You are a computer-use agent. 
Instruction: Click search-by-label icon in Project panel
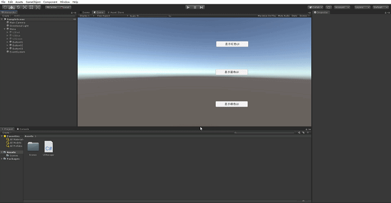[304, 133]
